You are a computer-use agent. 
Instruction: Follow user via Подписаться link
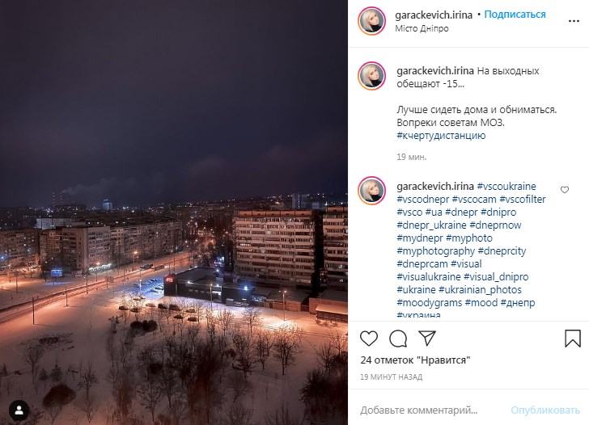point(515,15)
